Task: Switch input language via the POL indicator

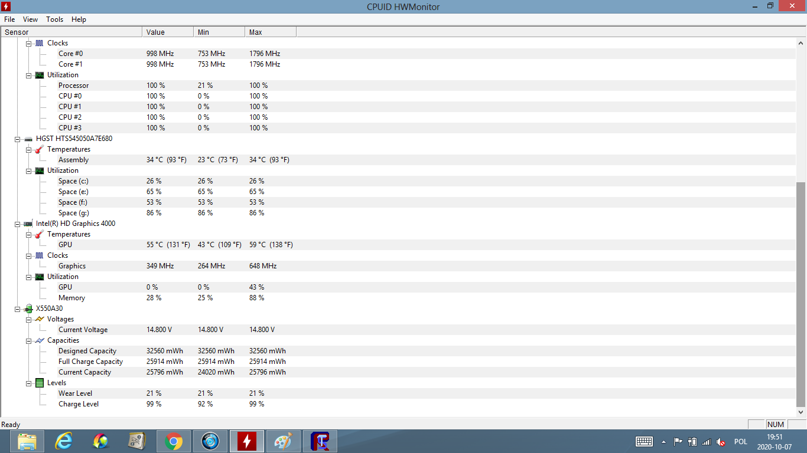Action: tap(741, 442)
